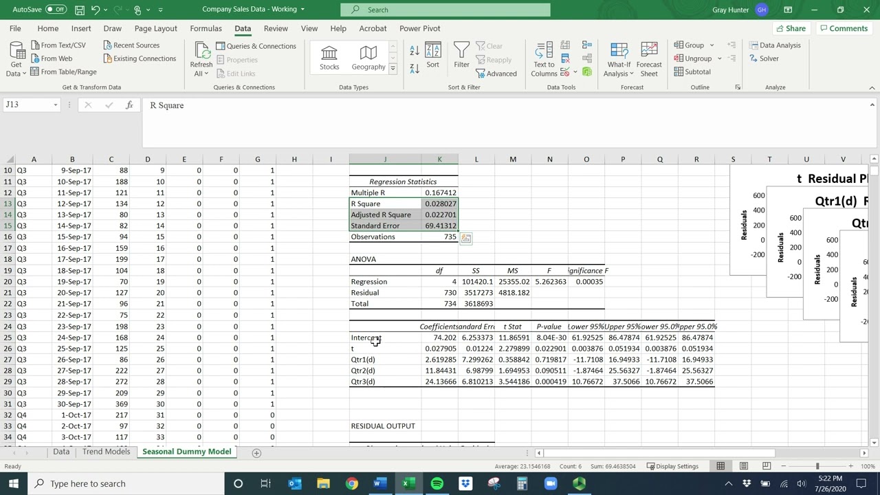Click in the Search box
880x495 pixels.
(445, 10)
